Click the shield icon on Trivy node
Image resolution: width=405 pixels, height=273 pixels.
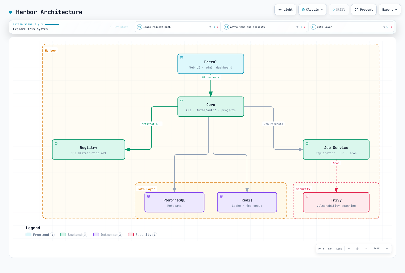click(307, 196)
